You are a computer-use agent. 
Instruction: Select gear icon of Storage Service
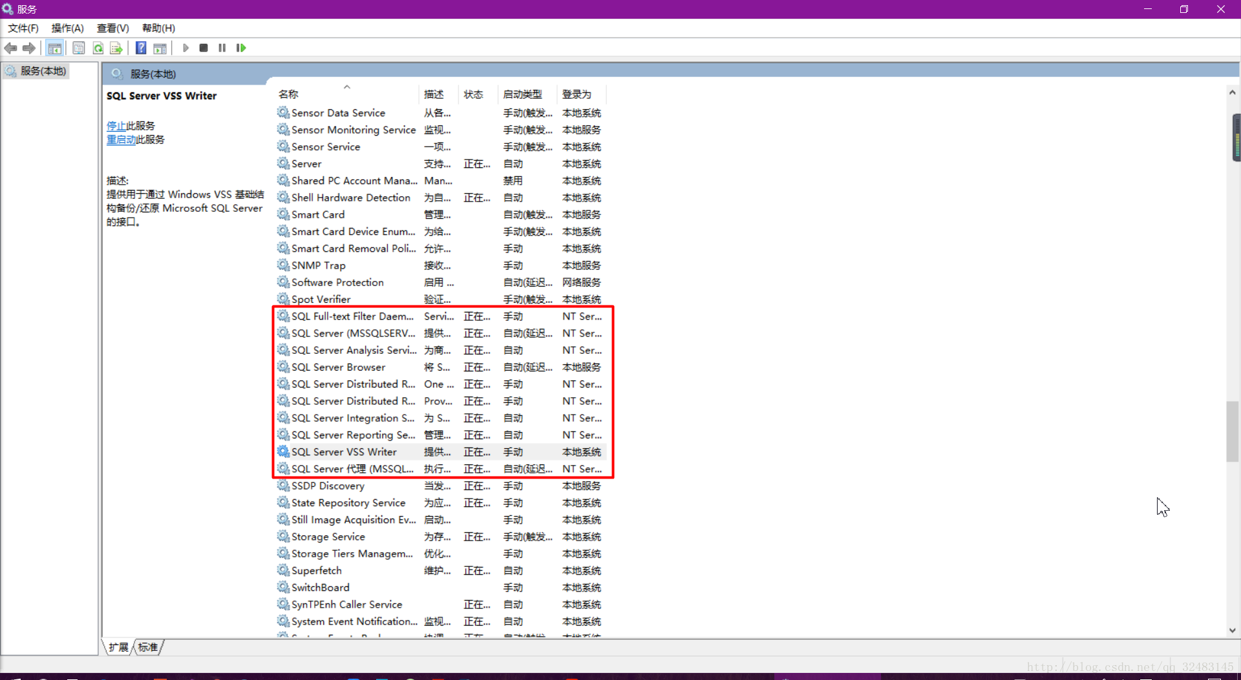click(283, 537)
